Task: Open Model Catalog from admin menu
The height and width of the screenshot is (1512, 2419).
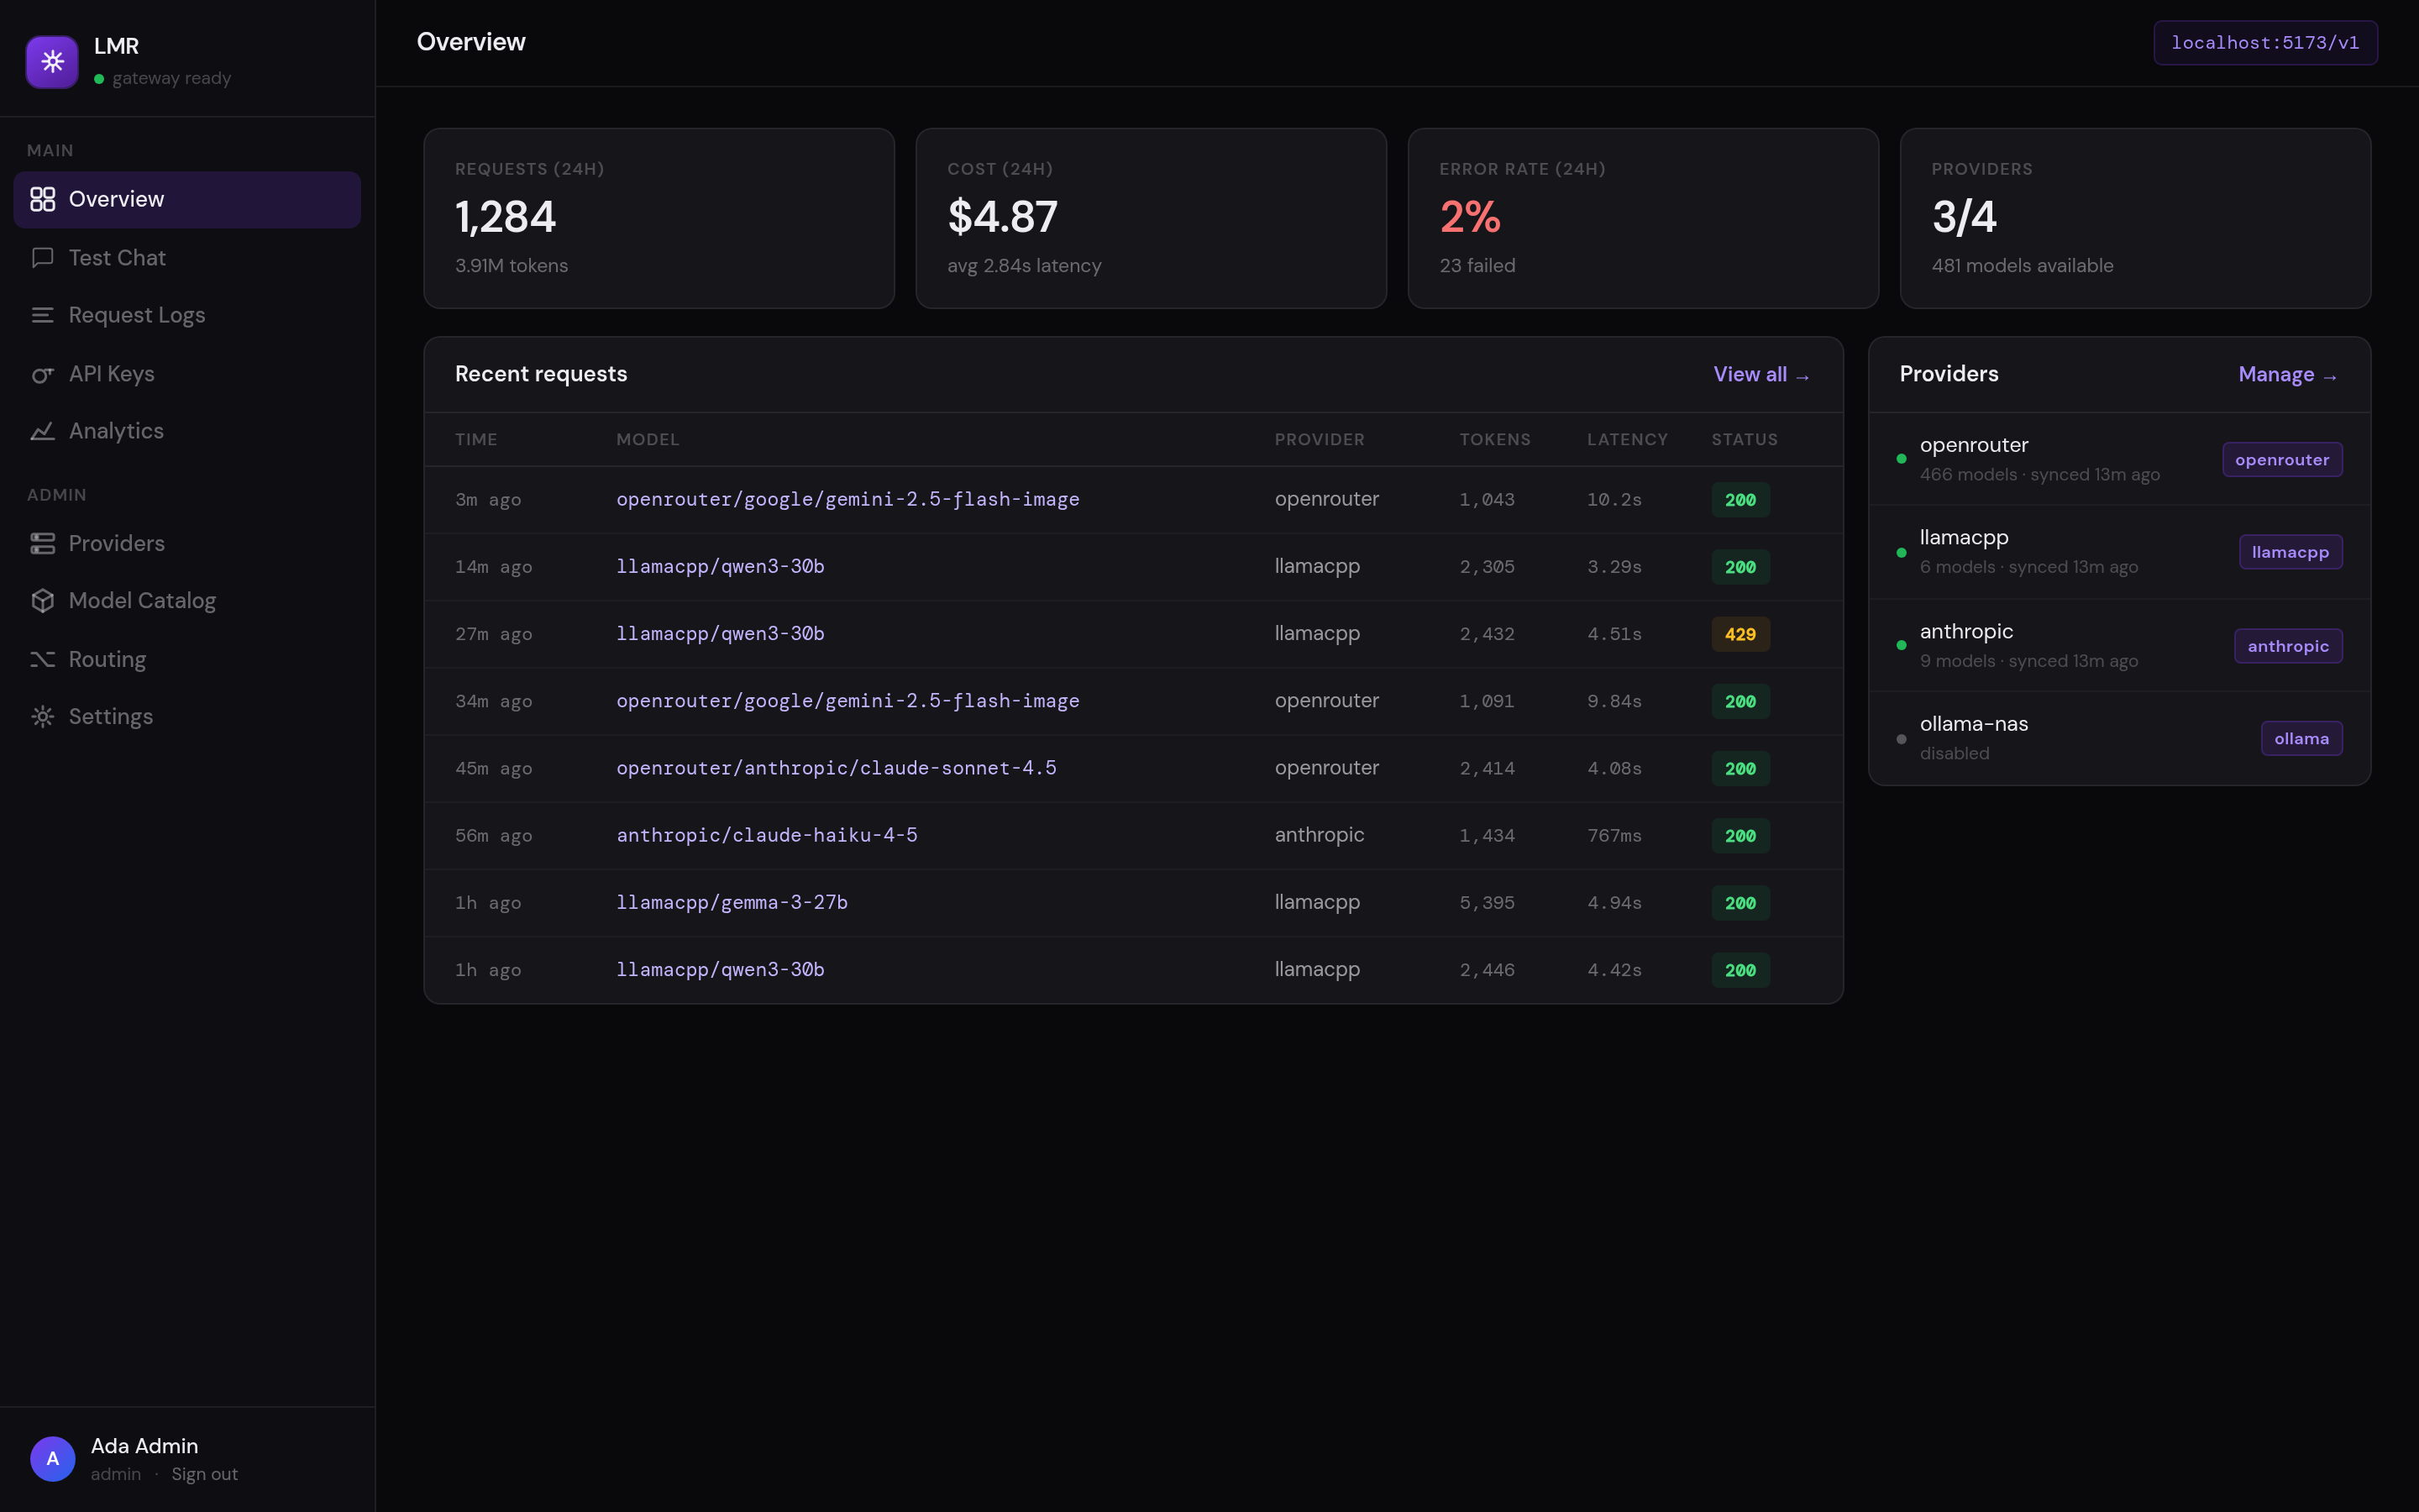Action: point(187,600)
